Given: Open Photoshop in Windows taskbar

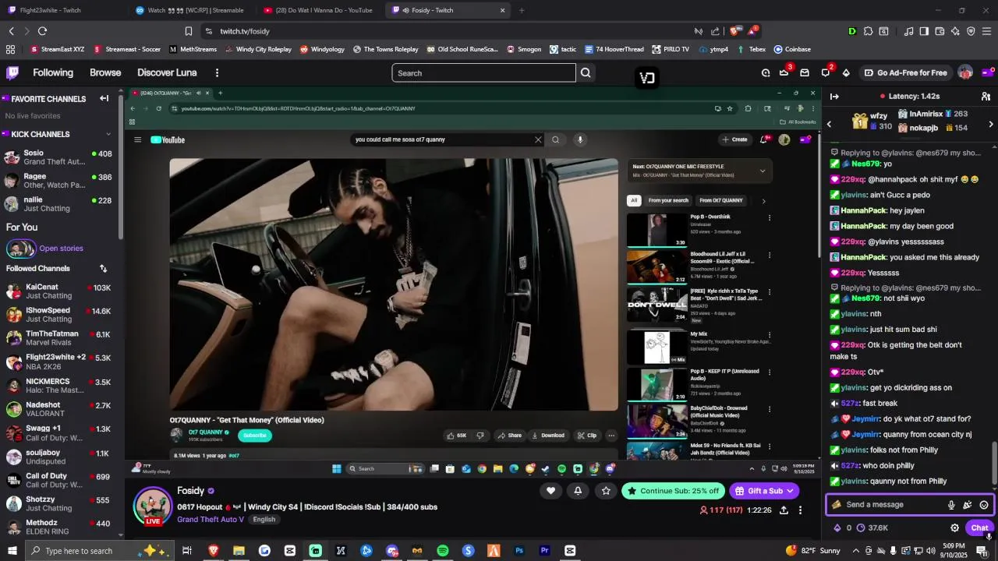Looking at the screenshot, I should [x=519, y=550].
